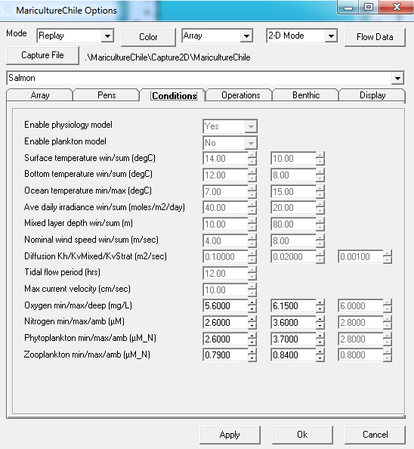Switch to the Operations tab

pos(240,95)
